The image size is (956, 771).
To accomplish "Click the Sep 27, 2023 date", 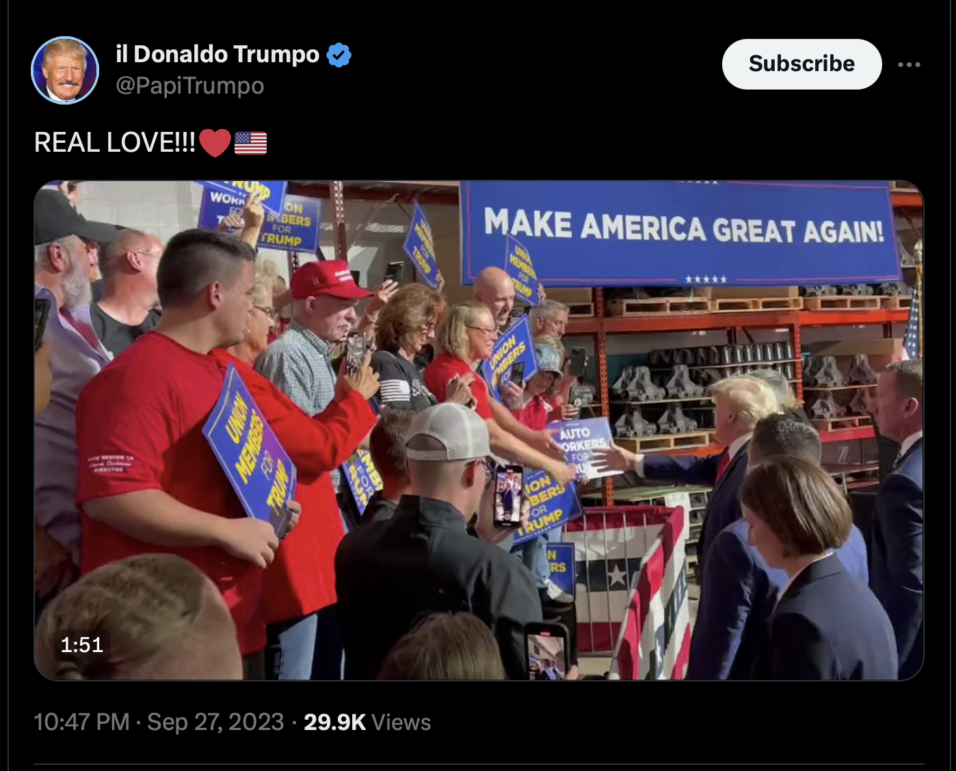I will (215, 722).
